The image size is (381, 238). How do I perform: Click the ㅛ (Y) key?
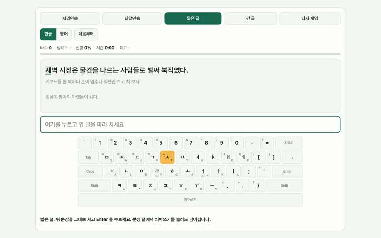(x=183, y=157)
